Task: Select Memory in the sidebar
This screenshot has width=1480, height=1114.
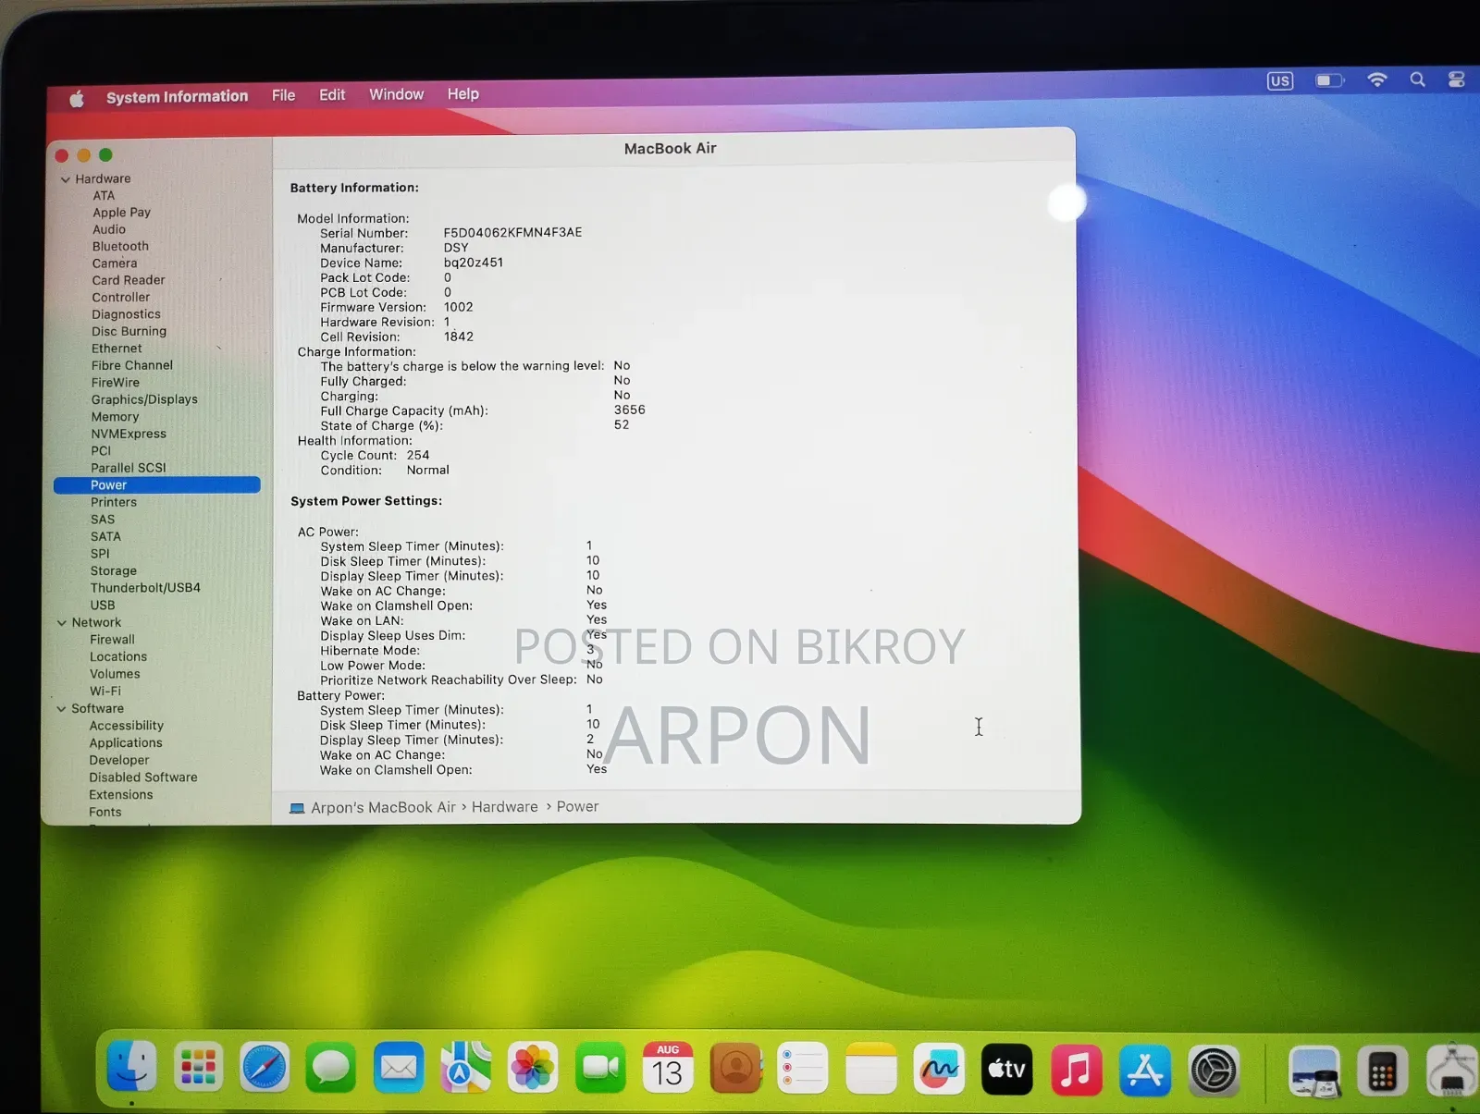Action: pyautogui.click(x=115, y=417)
